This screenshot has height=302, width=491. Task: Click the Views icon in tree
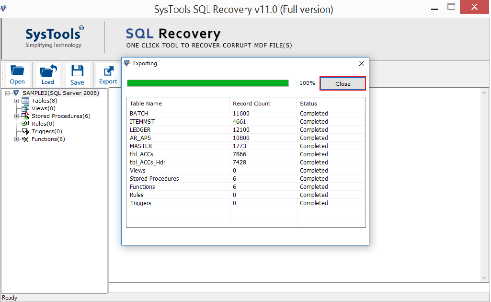click(x=25, y=108)
